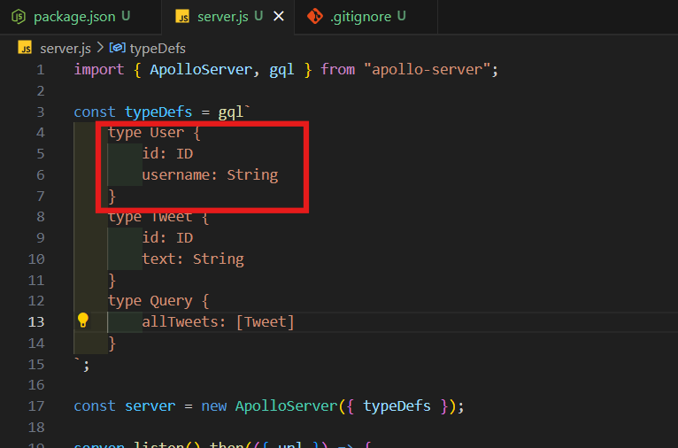Click 'id: ID' on line 5
Screen dimensions: 678x448
pyautogui.click(x=167, y=154)
